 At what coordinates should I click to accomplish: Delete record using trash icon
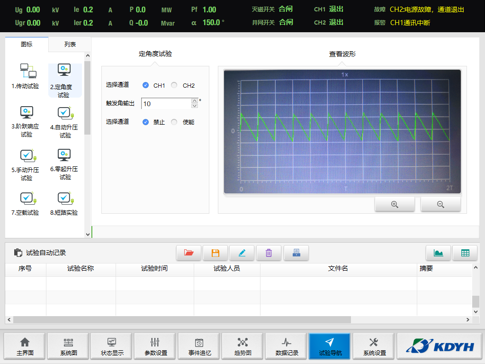(x=269, y=253)
